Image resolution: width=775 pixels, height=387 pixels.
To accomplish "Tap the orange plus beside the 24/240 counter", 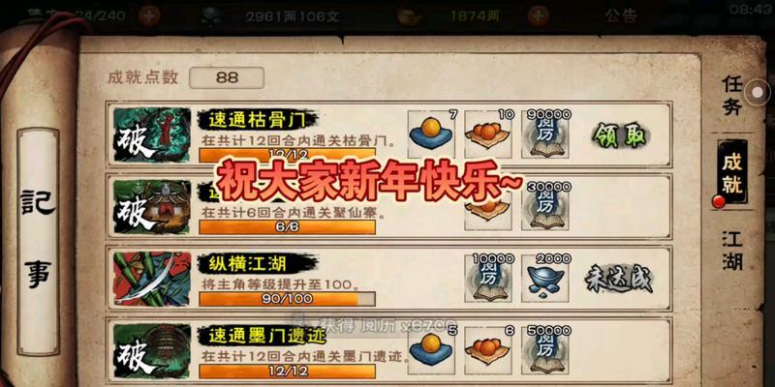I will click(x=149, y=16).
